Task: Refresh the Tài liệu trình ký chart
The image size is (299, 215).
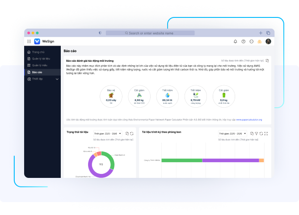Action: coord(261,134)
